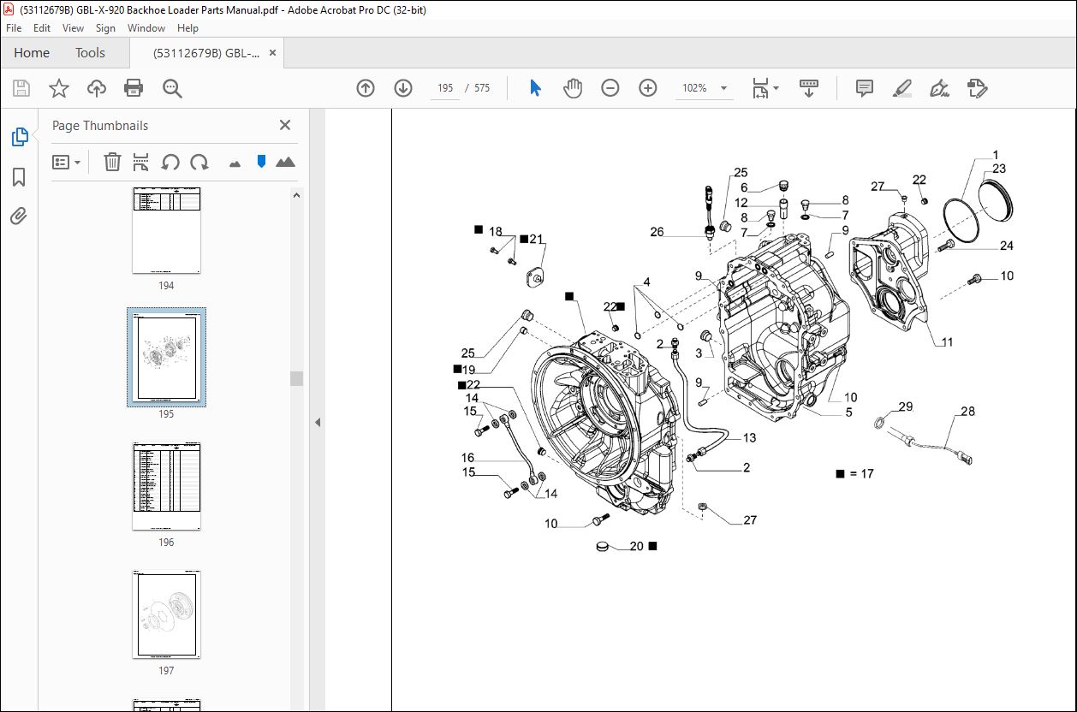1077x712 pixels.
Task: Go to the next page
Action: pyautogui.click(x=403, y=88)
